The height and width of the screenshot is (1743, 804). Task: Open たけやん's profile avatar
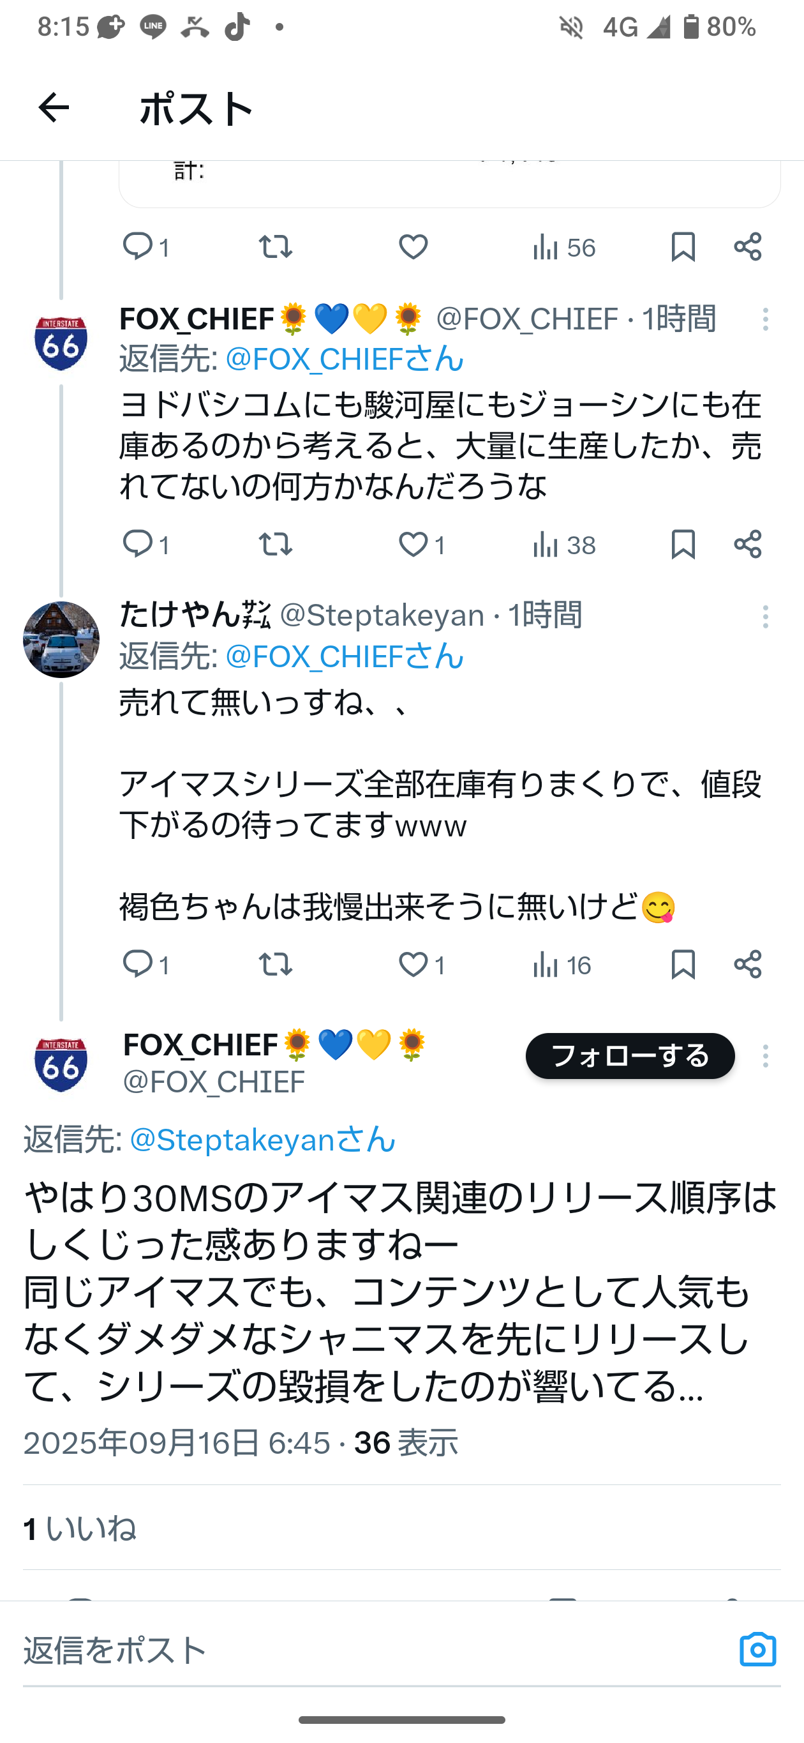tap(61, 639)
